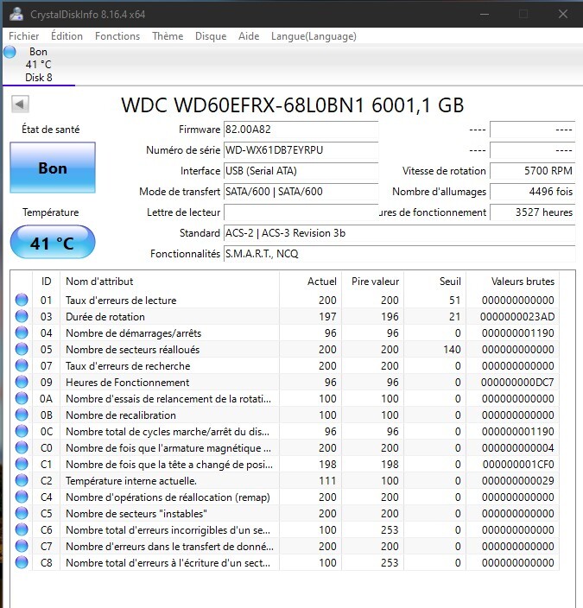The image size is (583, 608).
Task: Open the Langue(Language) menu
Action: [x=314, y=36]
